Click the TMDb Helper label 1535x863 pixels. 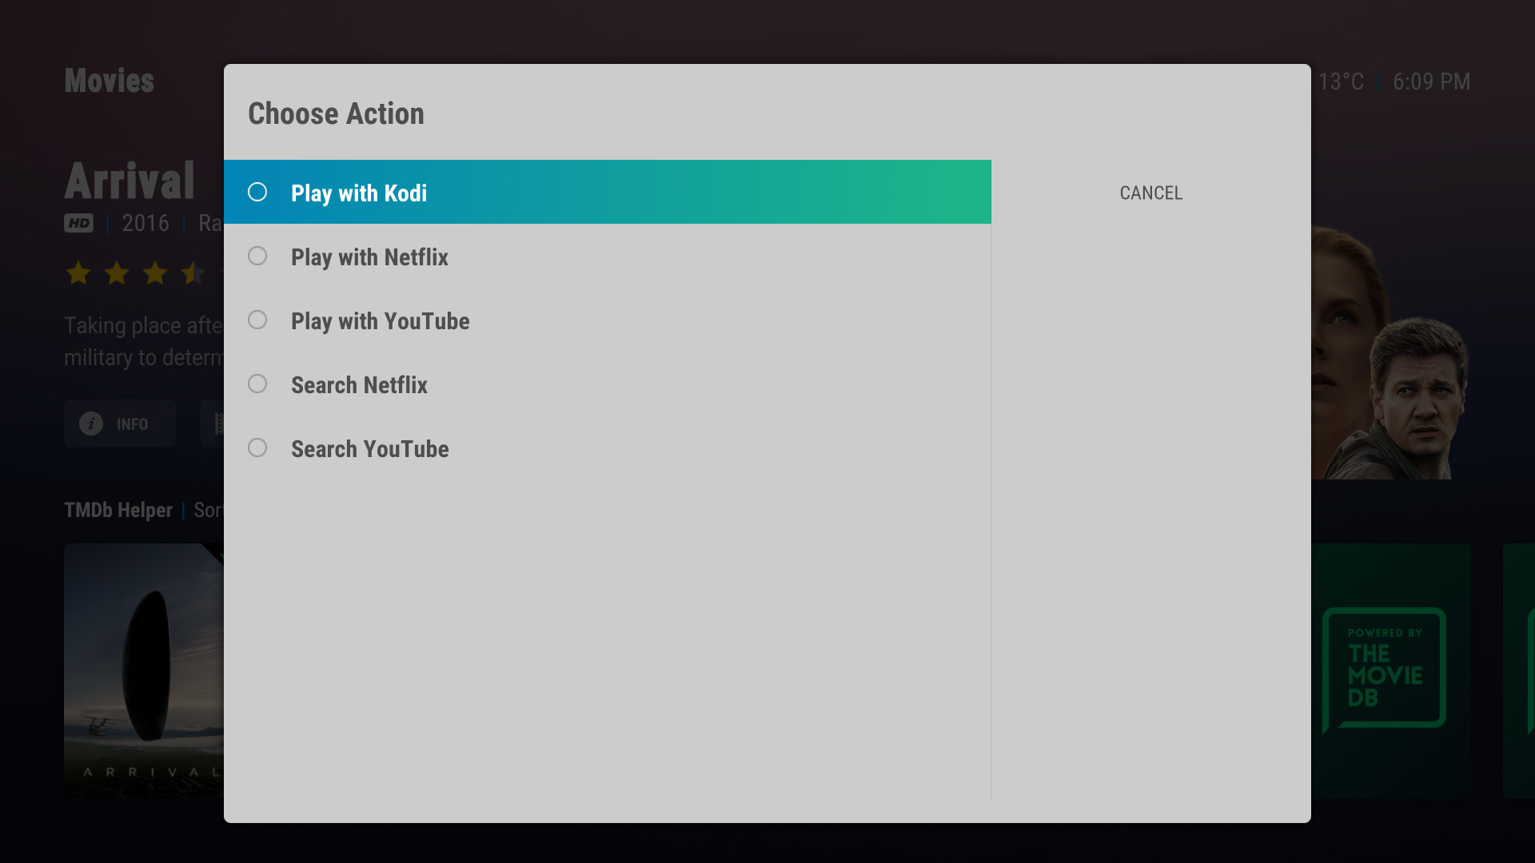[118, 510]
